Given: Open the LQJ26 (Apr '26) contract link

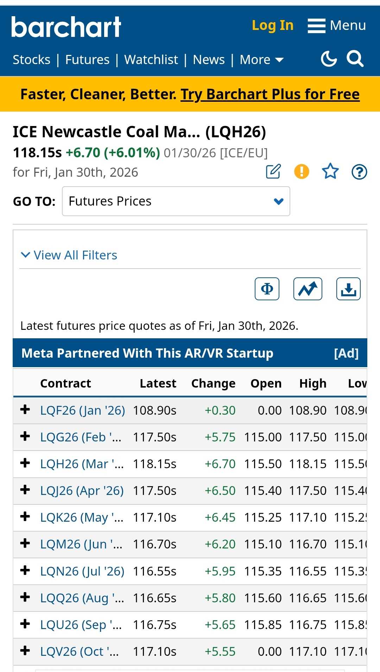Looking at the screenshot, I should coord(82,491).
